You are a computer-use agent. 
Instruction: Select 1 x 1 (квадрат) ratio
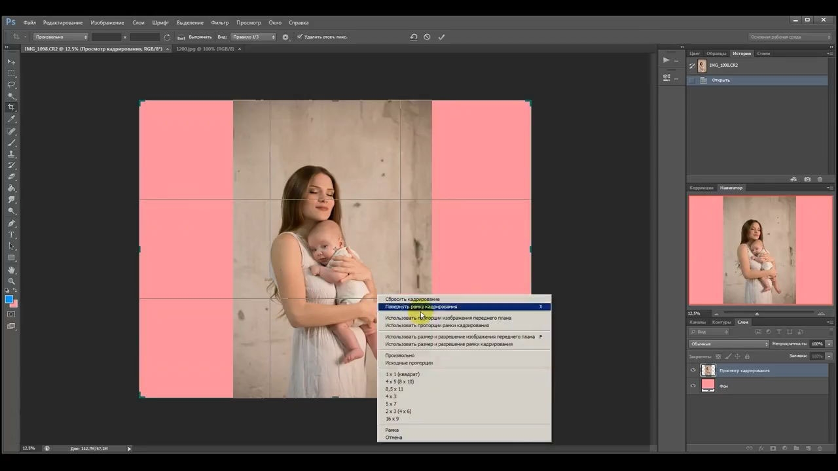[464, 374]
